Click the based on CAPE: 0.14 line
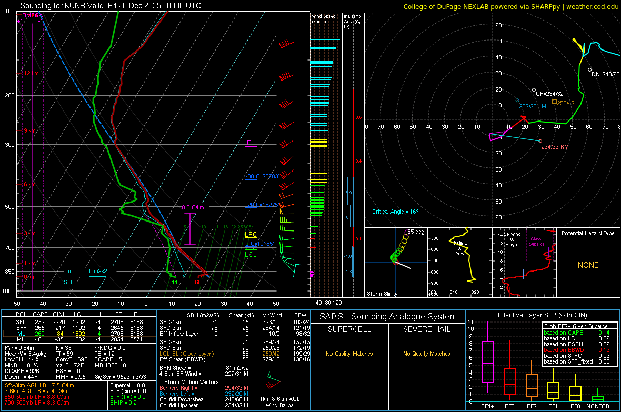Screen dimensions: 621x412 tap(577, 333)
